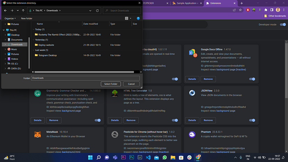Open WhatsApp from the taskbar

165,157
